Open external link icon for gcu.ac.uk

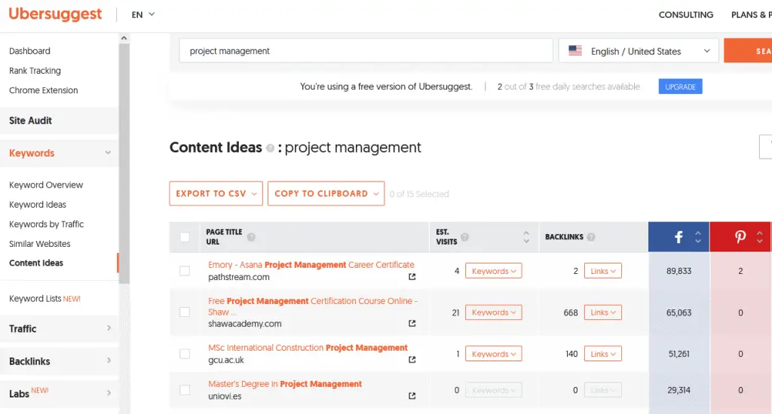(412, 360)
